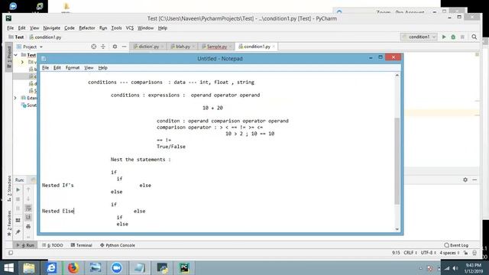This screenshot has height=275, width=489.
Task: Collapse the Test project tree node
Action: tap(15, 55)
